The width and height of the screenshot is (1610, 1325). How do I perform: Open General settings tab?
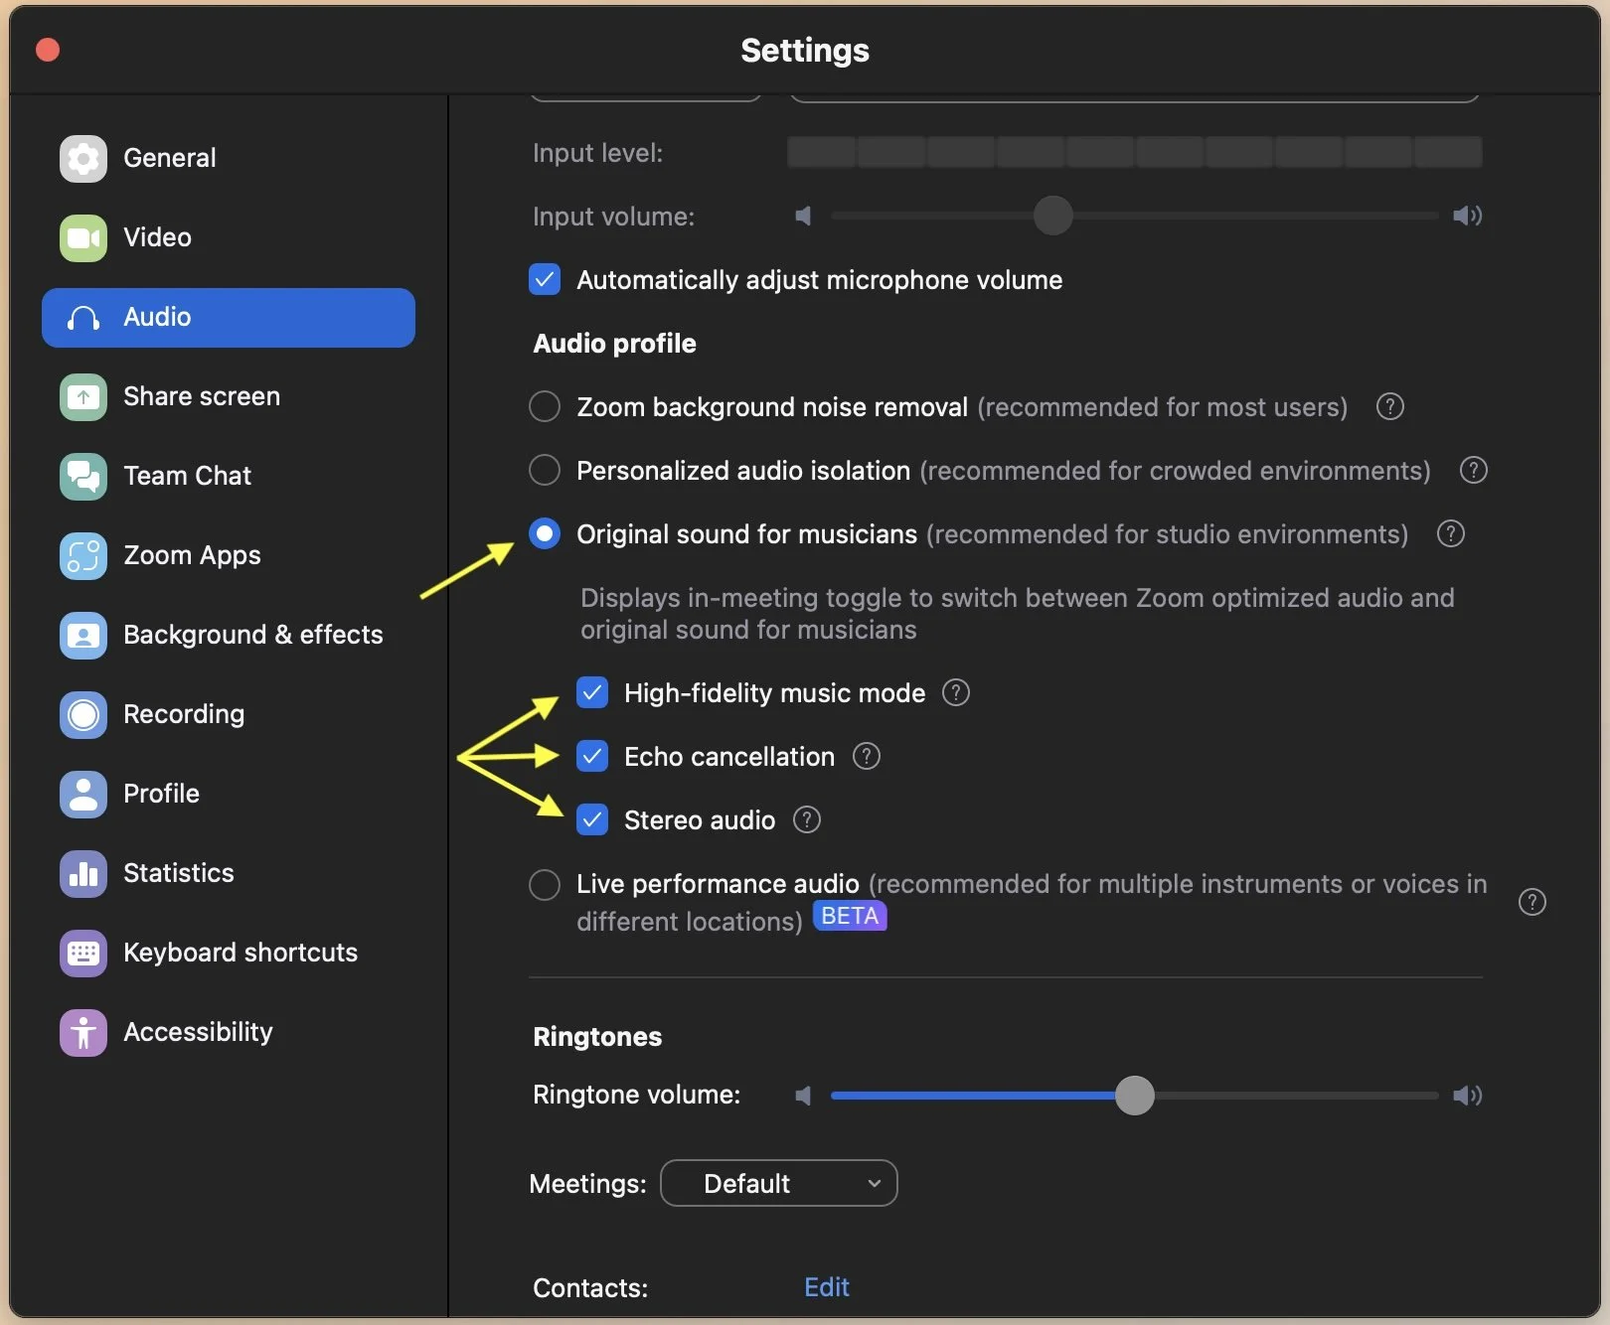[229, 158]
